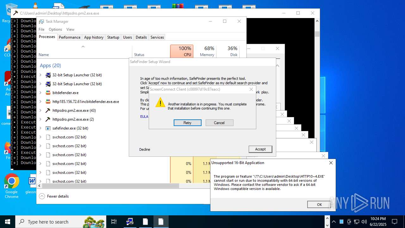Expand the httpsdro.pm2.exe.exe (2) group

click(40, 119)
